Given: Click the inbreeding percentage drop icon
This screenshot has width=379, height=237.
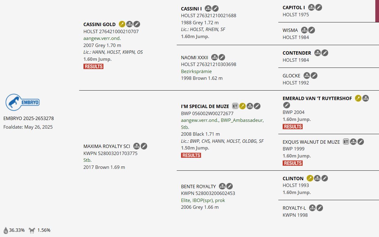Looking at the screenshot, I should (x=6, y=230).
